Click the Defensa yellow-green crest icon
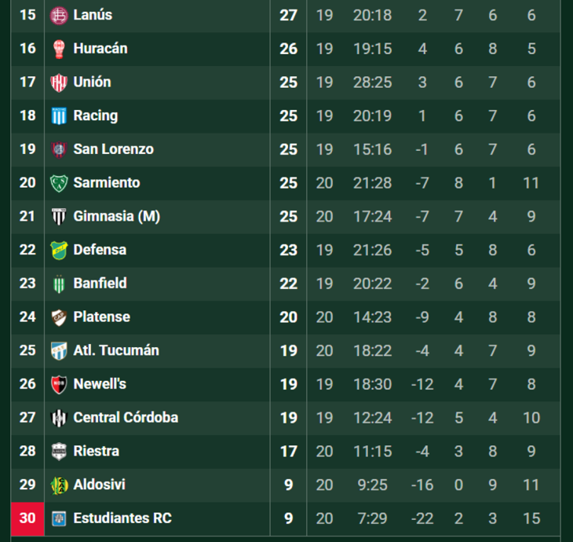Image resolution: width=573 pixels, height=542 pixels. point(59,250)
